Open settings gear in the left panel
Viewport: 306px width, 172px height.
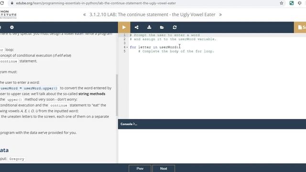point(12,27)
